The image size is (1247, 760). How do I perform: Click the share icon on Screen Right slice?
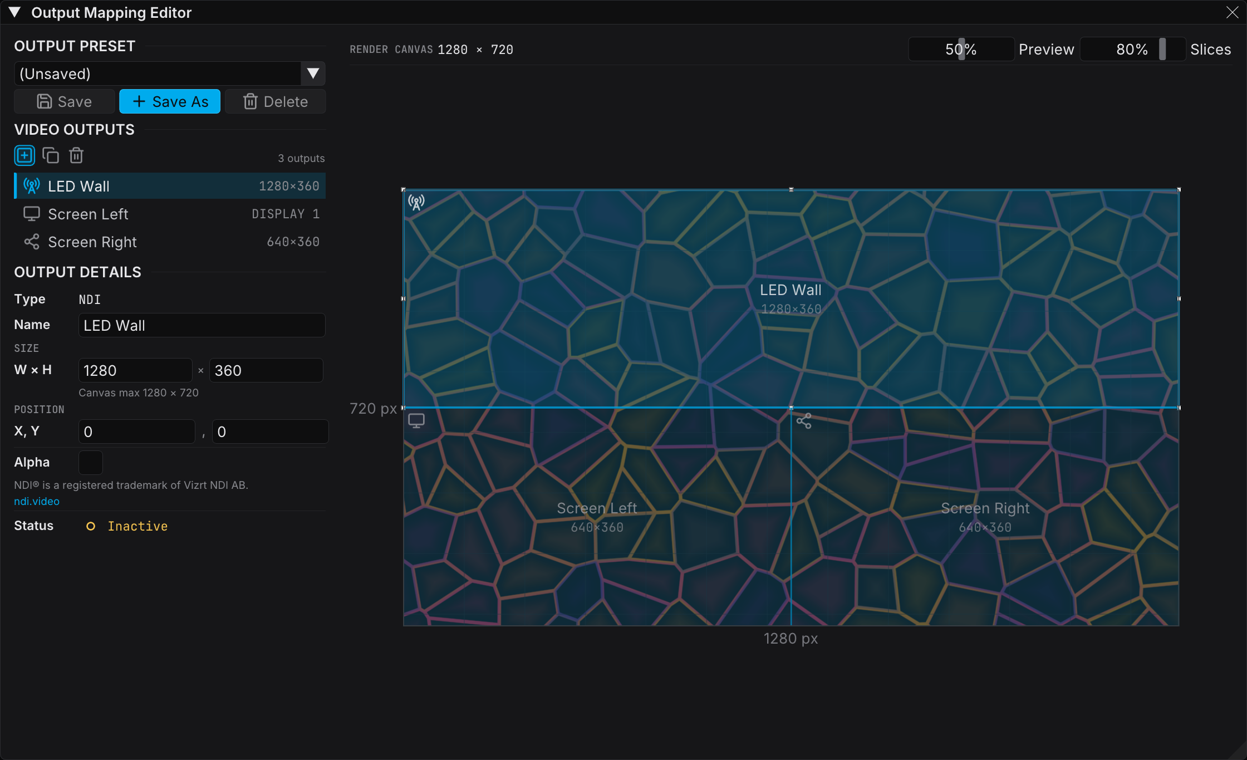804,421
